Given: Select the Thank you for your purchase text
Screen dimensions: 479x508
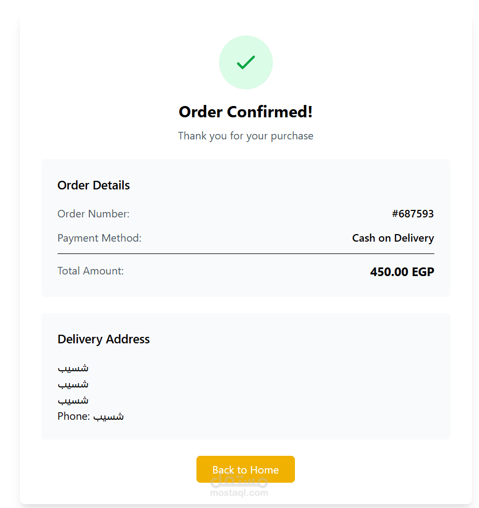Looking at the screenshot, I should pos(245,136).
